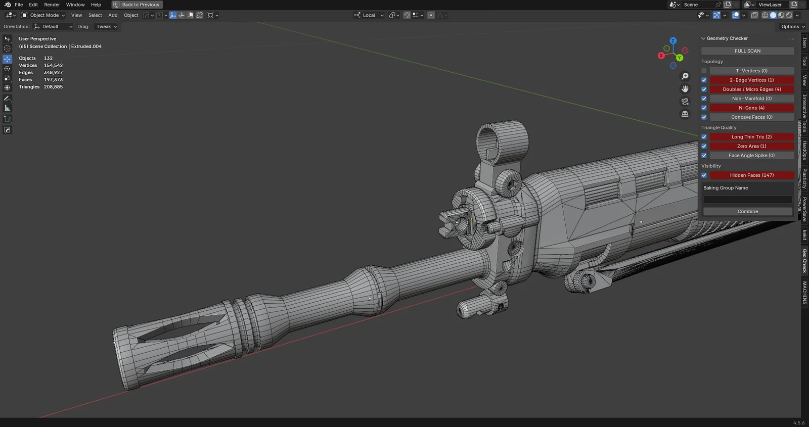Viewport: 809px width, 427px height.
Task: Toggle camera view in viewport
Action: [x=685, y=102]
